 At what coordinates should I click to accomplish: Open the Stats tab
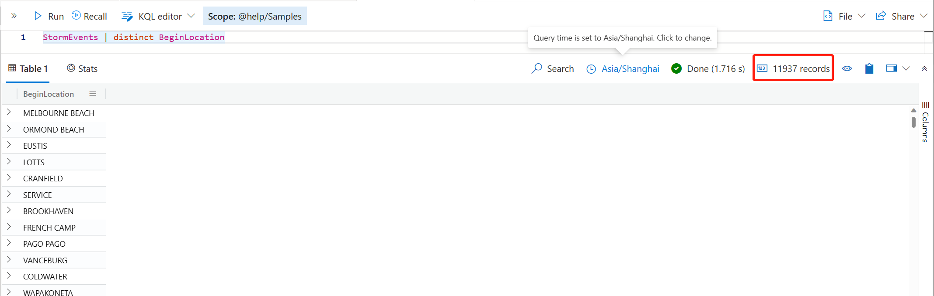coord(82,68)
